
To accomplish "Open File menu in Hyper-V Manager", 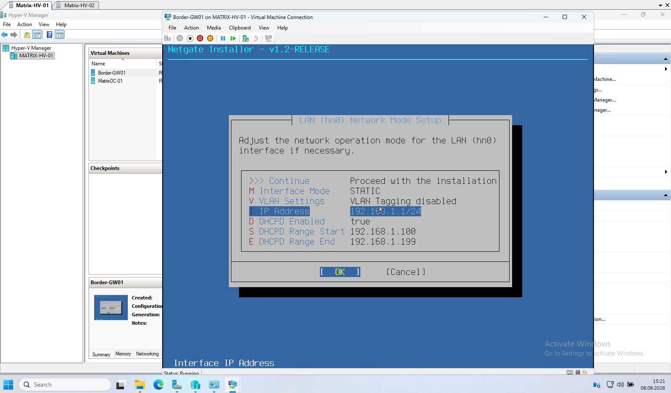I will point(7,24).
